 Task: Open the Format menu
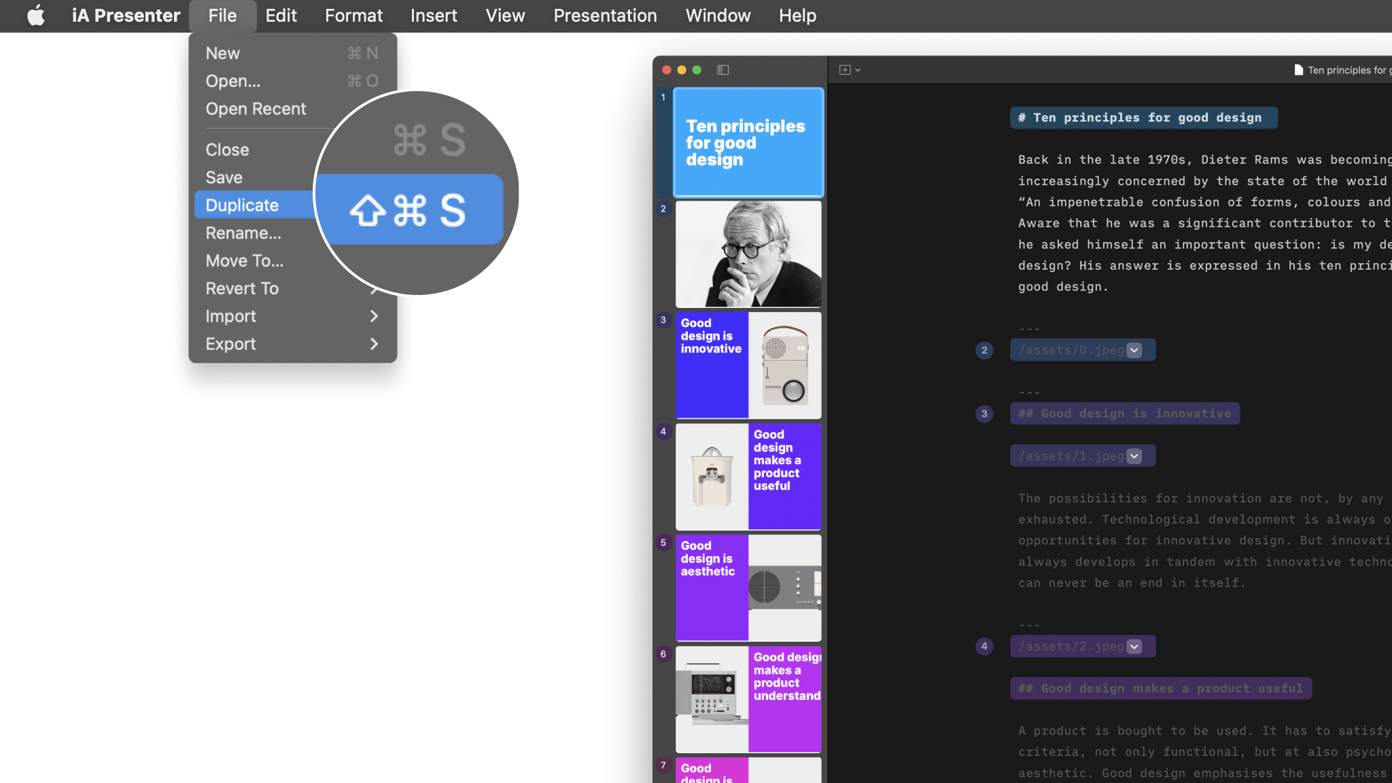point(353,16)
